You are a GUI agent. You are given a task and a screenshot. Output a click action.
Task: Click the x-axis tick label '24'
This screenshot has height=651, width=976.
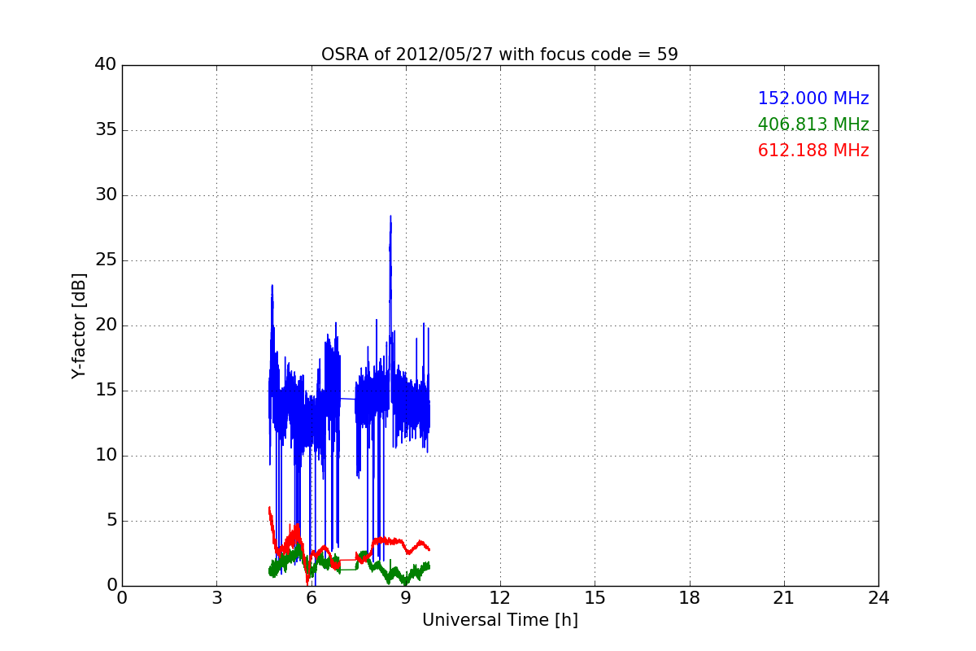point(878,598)
